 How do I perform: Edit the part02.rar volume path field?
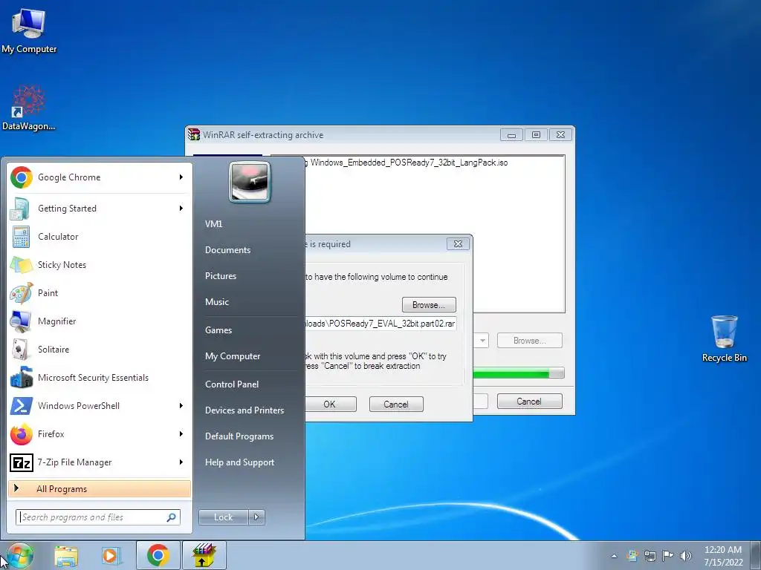point(380,324)
